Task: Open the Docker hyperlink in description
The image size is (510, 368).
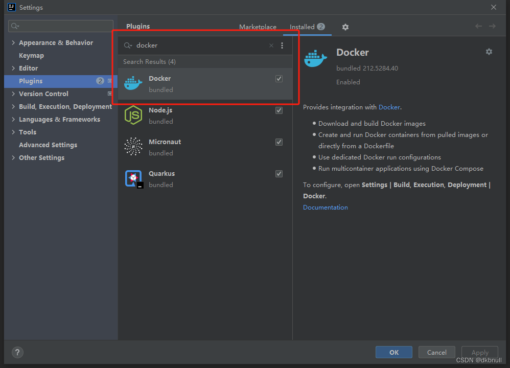Action: pos(389,107)
